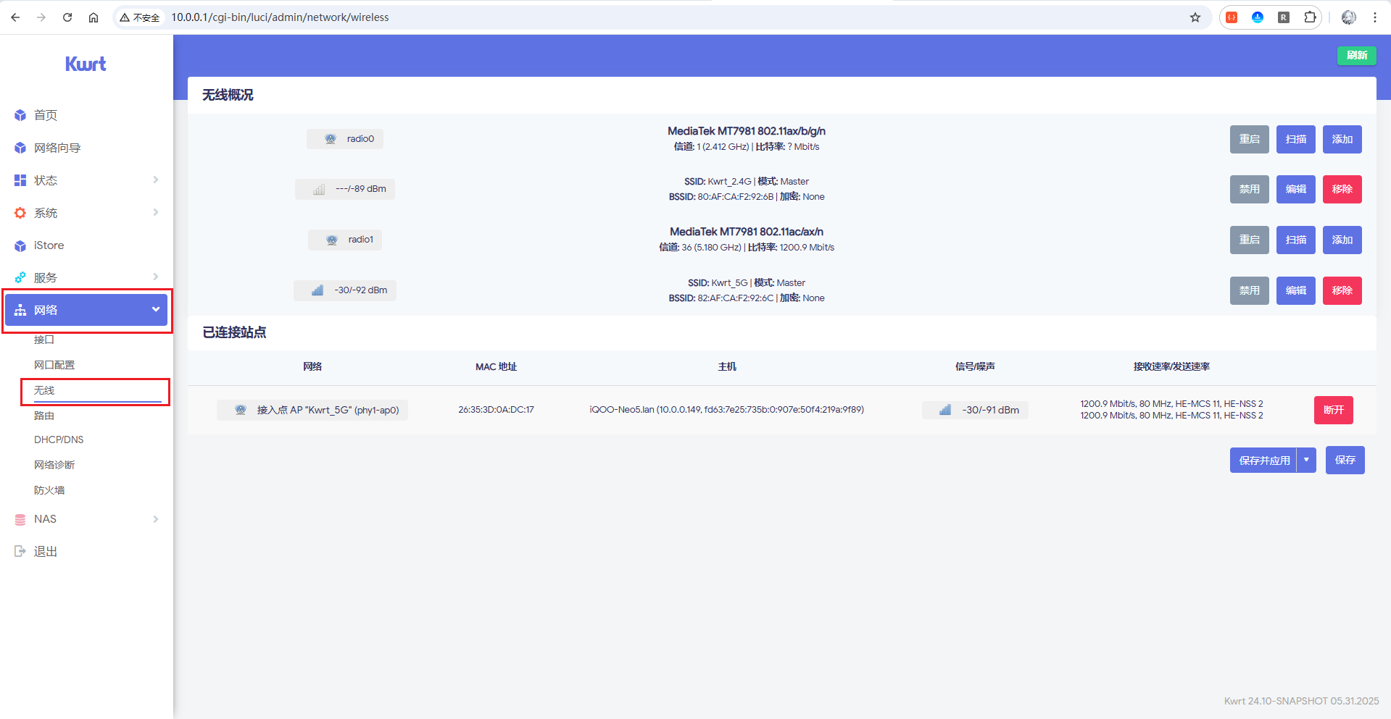This screenshot has height=719, width=1391.
Task: Click the logout icon beside 退出
Action: [20, 552]
